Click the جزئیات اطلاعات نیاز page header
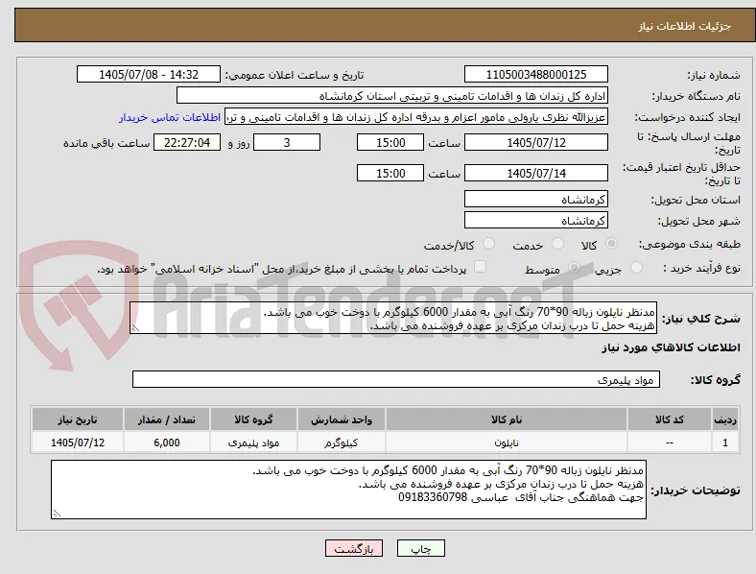Image resolution: width=756 pixels, height=574 pixels. 685,26
